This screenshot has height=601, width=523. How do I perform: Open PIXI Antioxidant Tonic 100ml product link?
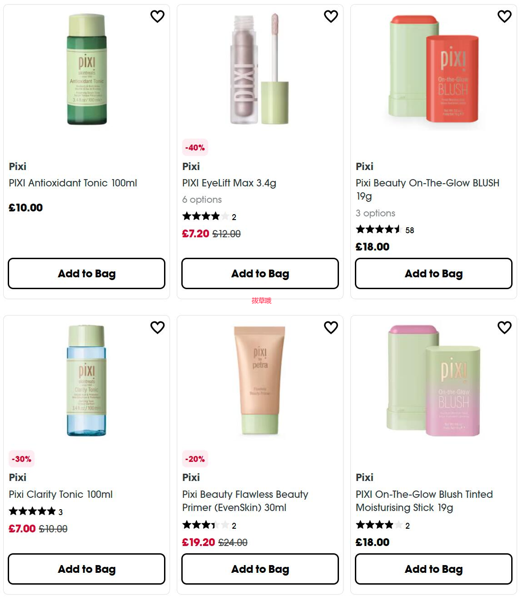coord(73,183)
